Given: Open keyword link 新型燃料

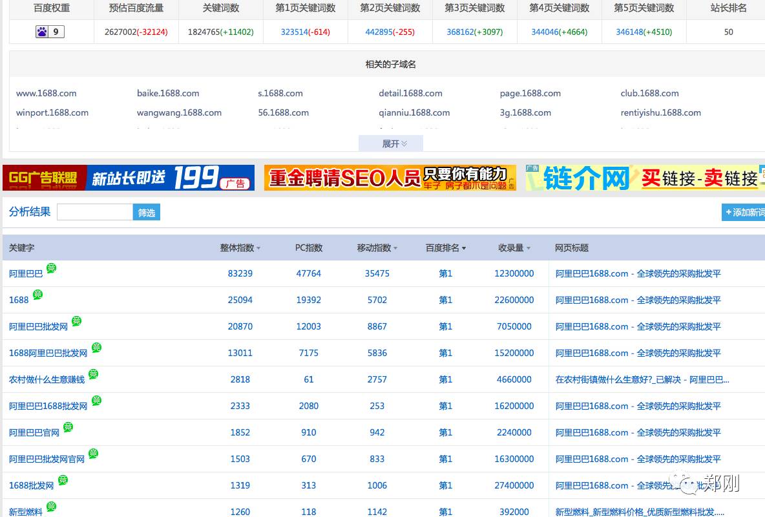Looking at the screenshot, I should (x=26, y=512).
